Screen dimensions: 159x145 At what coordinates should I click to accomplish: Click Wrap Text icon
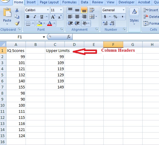(x=92, y=10)
